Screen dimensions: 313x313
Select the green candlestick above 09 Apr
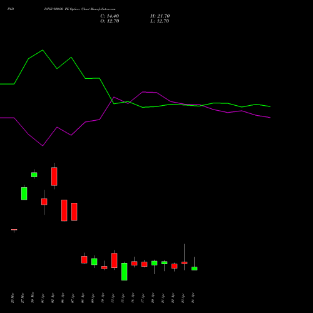pos(95,262)
